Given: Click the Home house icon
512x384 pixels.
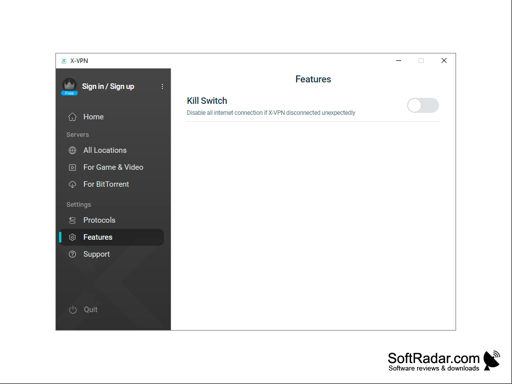Looking at the screenshot, I should tap(72, 117).
